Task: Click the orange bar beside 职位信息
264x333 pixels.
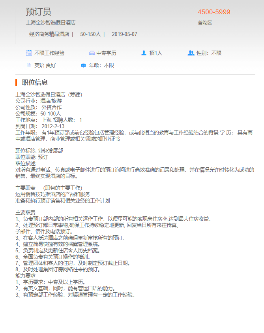Action: pos(16,82)
